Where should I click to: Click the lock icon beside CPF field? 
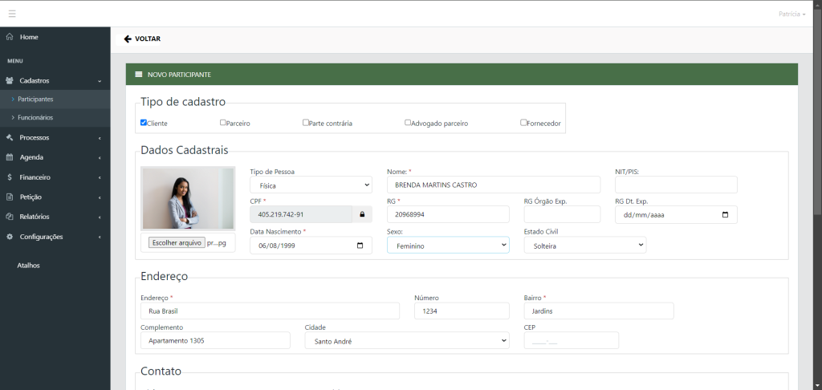pos(362,214)
